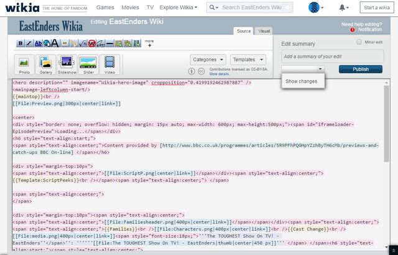Screen dimensions: 398x255
Task: Open More details license link
Action: (219, 74)
